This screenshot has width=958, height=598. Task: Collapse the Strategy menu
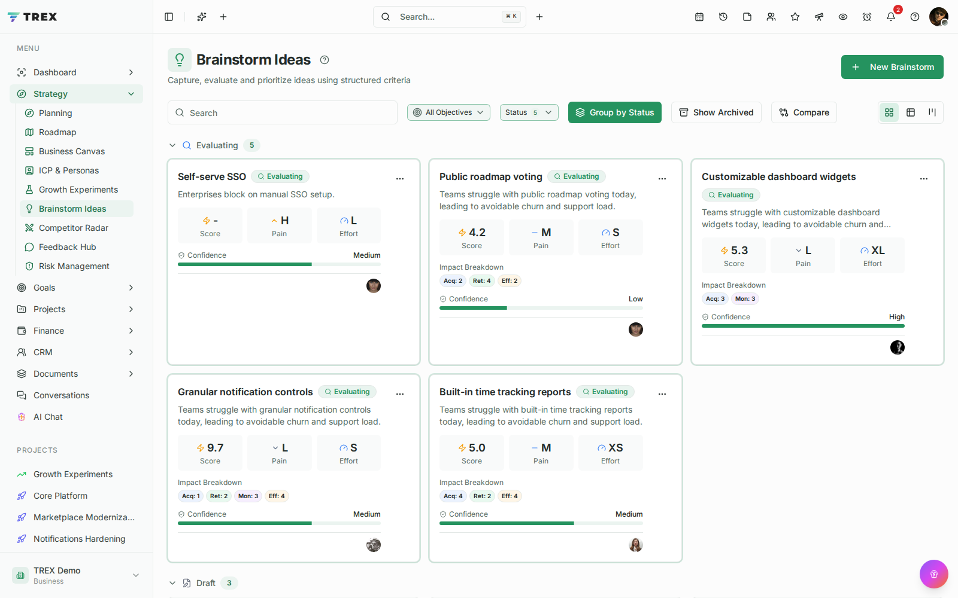pyautogui.click(x=77, y=94)
